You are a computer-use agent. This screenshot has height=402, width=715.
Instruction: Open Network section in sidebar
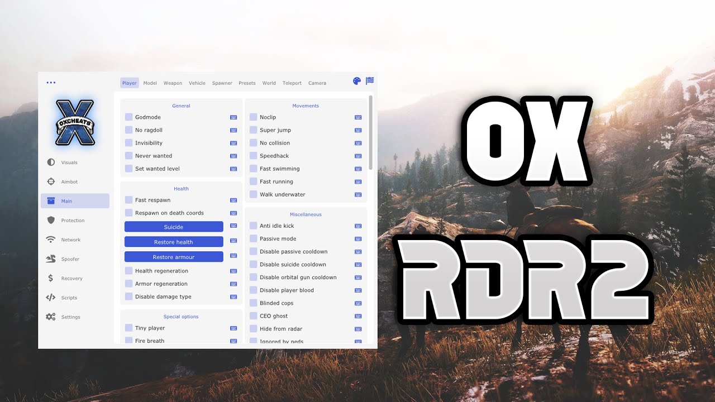coord(75,240)
